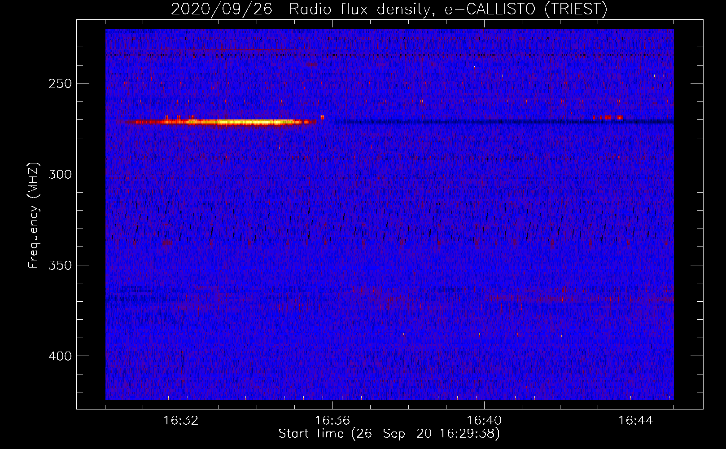726x449 pixels.
Task: Click the 'Start Time (26-Sep-20 16:29:38)' label
Action: tap(389, 434)
